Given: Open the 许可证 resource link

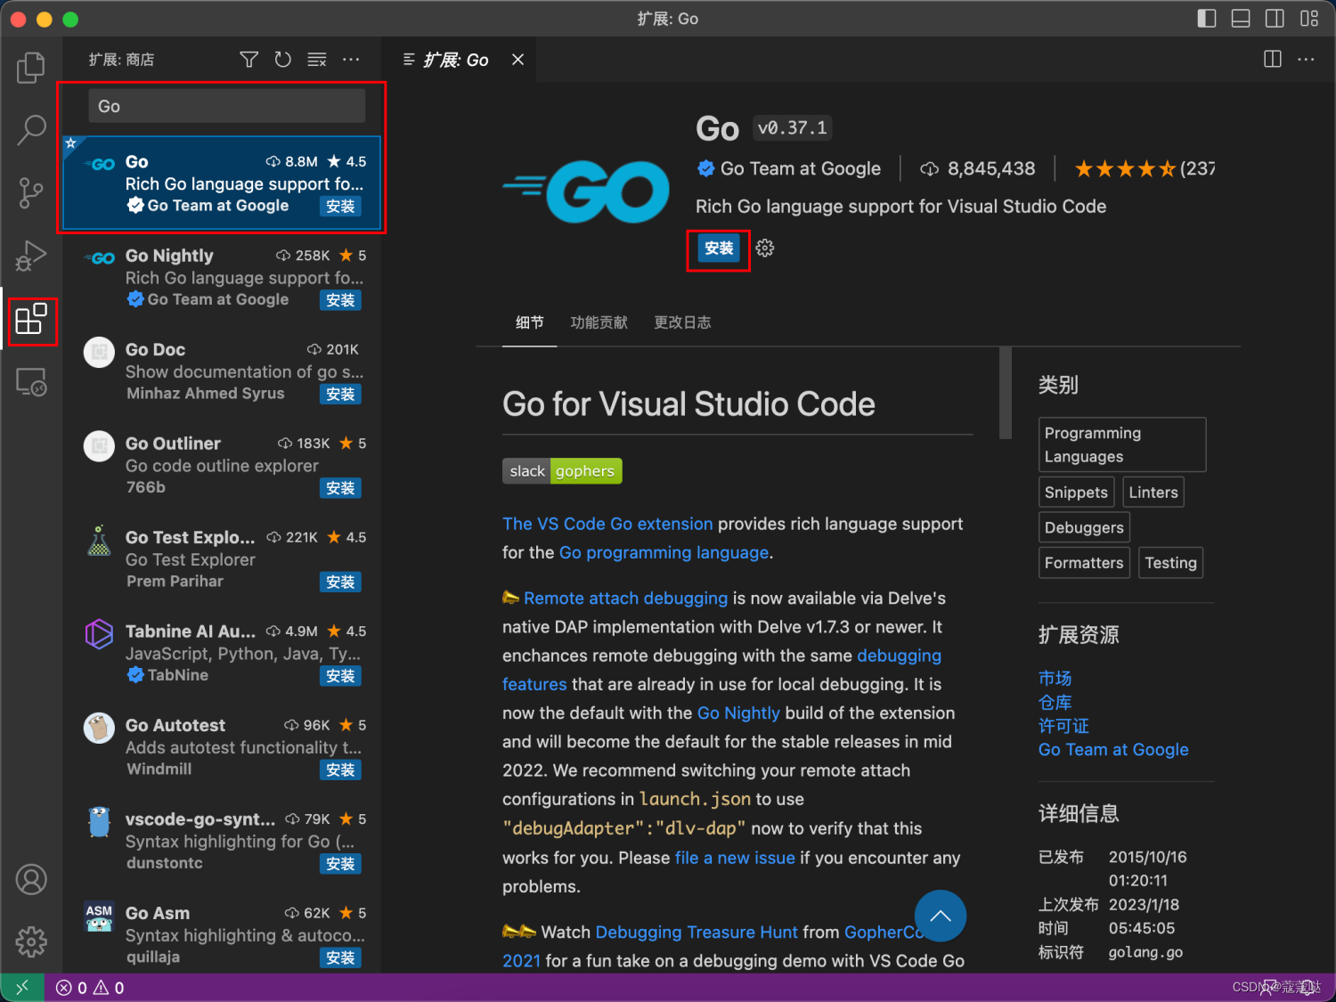Looking at the screenshot, I should (x=1063, y=726).
